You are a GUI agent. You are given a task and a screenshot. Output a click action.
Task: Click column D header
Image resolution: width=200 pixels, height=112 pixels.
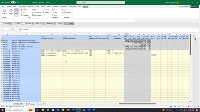click(76, 34)
